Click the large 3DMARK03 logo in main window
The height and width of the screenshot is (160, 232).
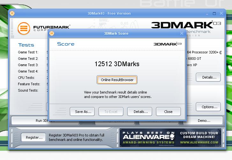tap(186, 25)
